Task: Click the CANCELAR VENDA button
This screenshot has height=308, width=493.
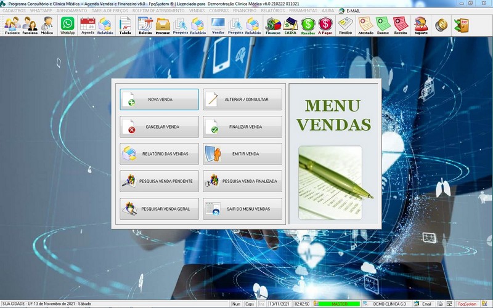Action: click(x=159, y=127)
